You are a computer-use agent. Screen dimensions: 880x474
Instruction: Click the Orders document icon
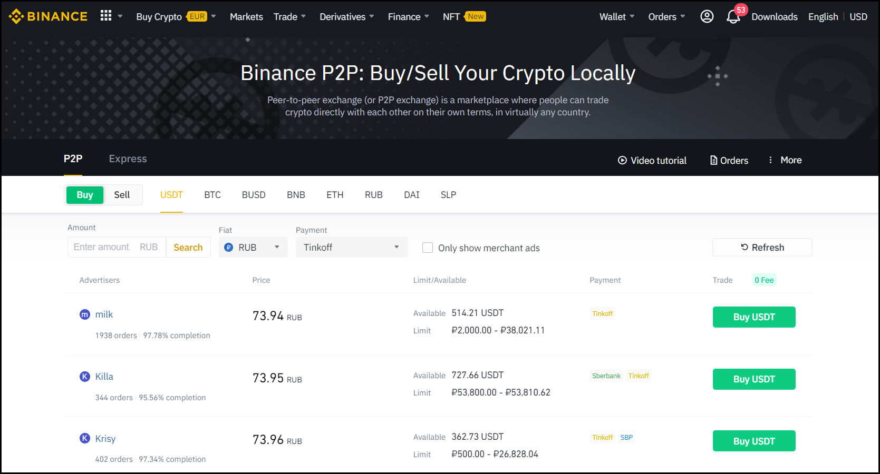click(x=713, y=160)
